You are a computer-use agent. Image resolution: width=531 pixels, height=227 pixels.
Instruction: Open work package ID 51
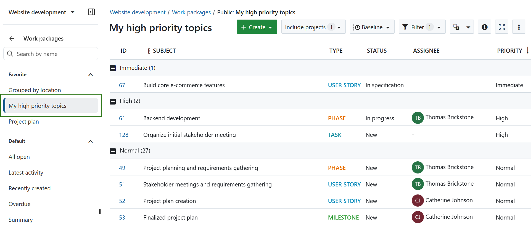click(122, 184)
